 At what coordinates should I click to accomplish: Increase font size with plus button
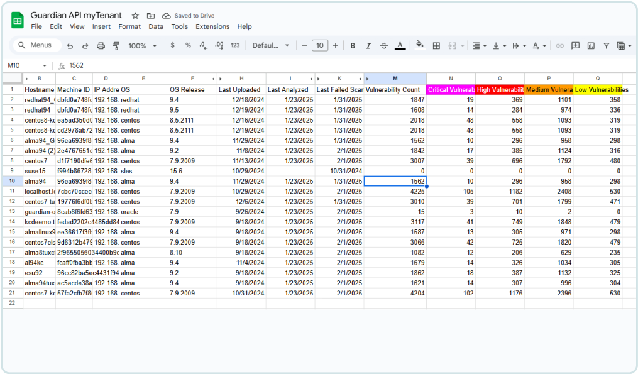tap(336, 46)
